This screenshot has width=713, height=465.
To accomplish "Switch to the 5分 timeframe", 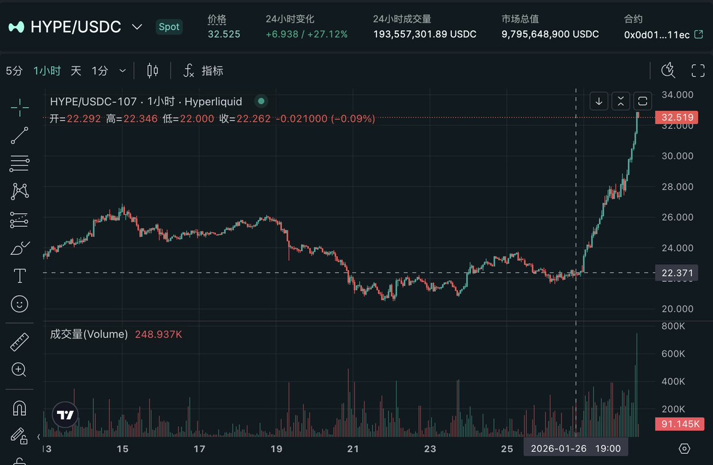I will [14, 71].
